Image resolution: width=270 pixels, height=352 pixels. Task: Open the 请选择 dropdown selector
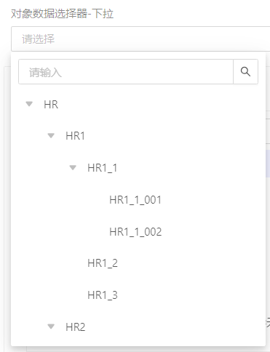pyautogui.click(x=140, y=39)
